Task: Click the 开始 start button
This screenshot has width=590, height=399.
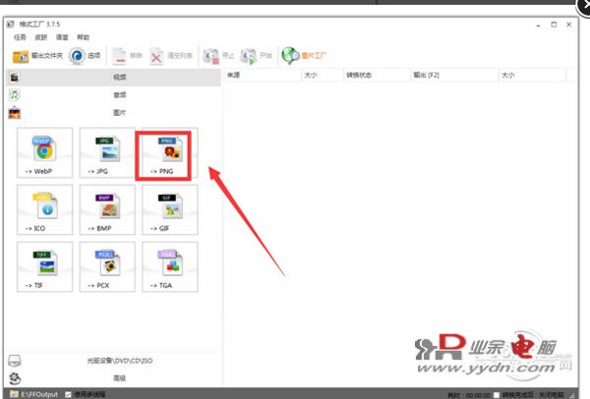Action: click(x=257, y=56)
